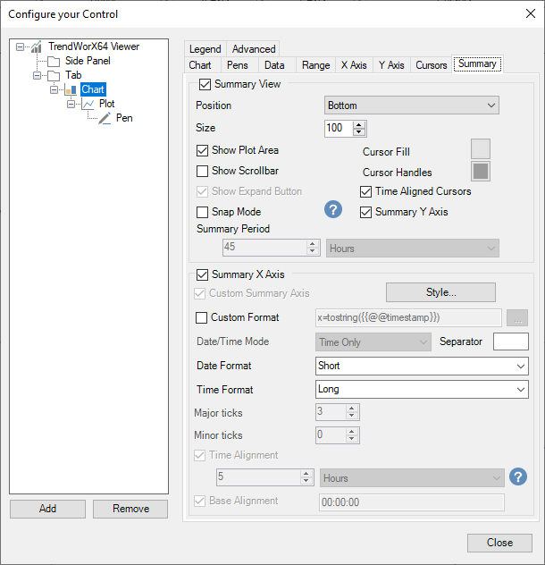Open the Time Format dropdown
The width and height of the screenshot is (545, 565).
pos(422,390)
